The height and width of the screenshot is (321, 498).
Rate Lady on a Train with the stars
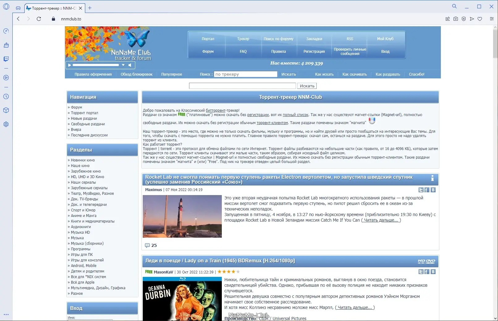[x=229, y=272]
